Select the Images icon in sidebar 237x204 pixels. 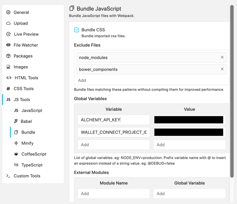click(x=8, y=67)
